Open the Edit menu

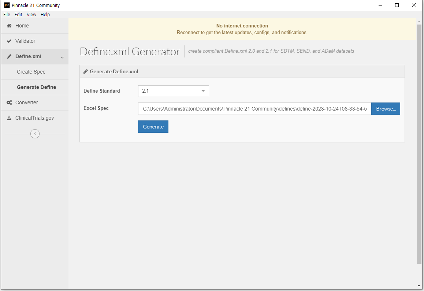(18, 15)
